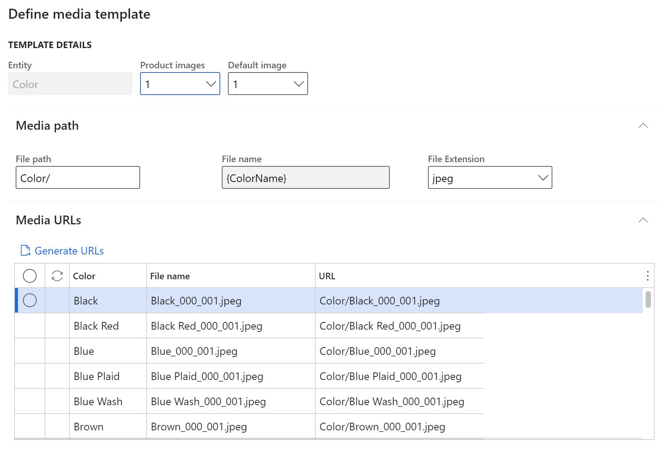
Task: Open the grid options ellipsis menu
Action: (647, 275)
